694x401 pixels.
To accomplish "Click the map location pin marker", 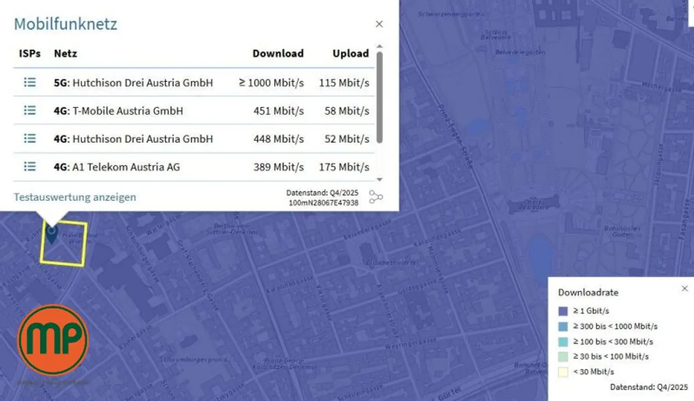I will (x=52, y=235).
